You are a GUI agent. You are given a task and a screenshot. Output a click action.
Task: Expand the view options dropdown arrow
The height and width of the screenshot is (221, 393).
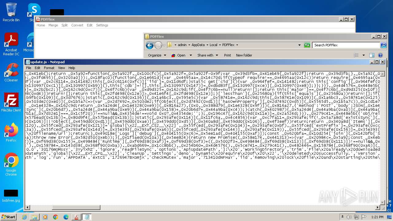364,55
